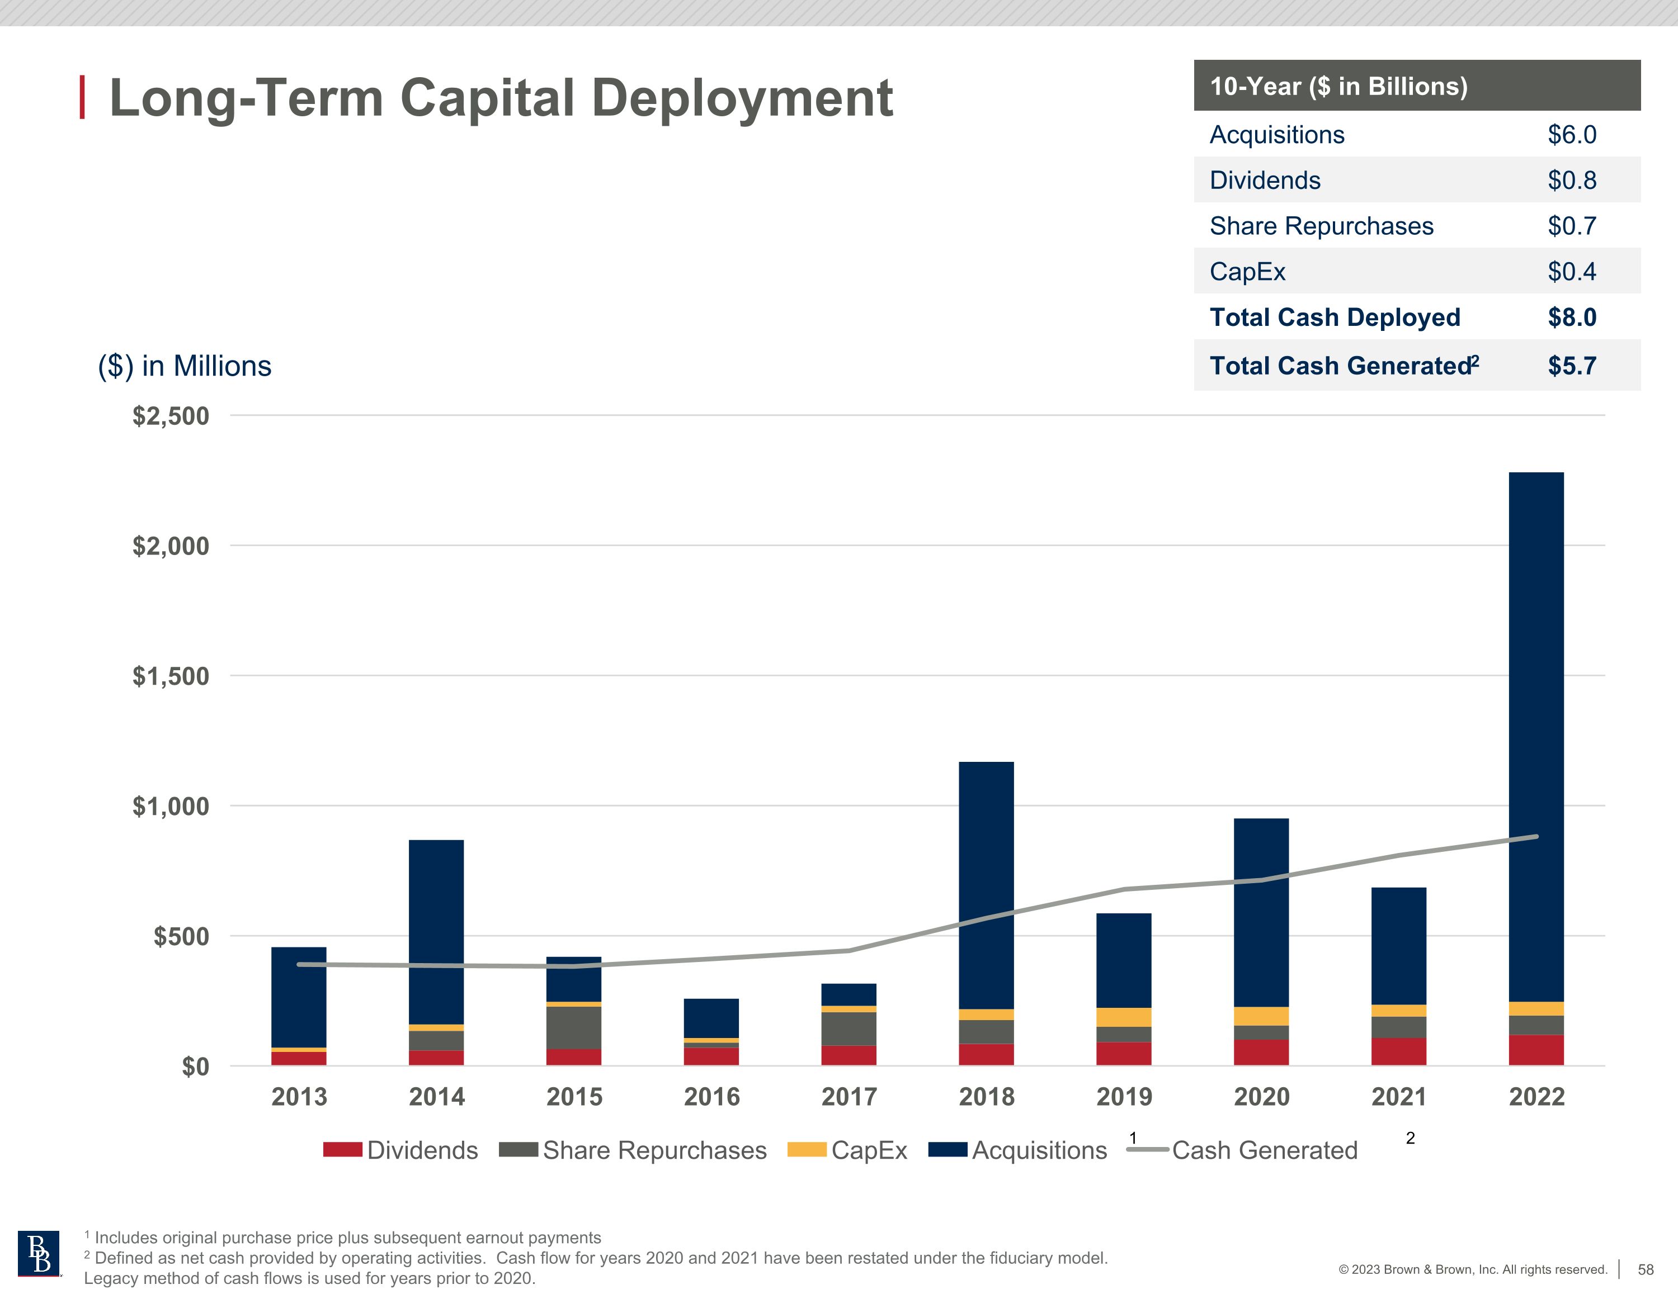
Task: Click the 2014 navy acquisitions bar segment
Action: click(x=436, y=932)
